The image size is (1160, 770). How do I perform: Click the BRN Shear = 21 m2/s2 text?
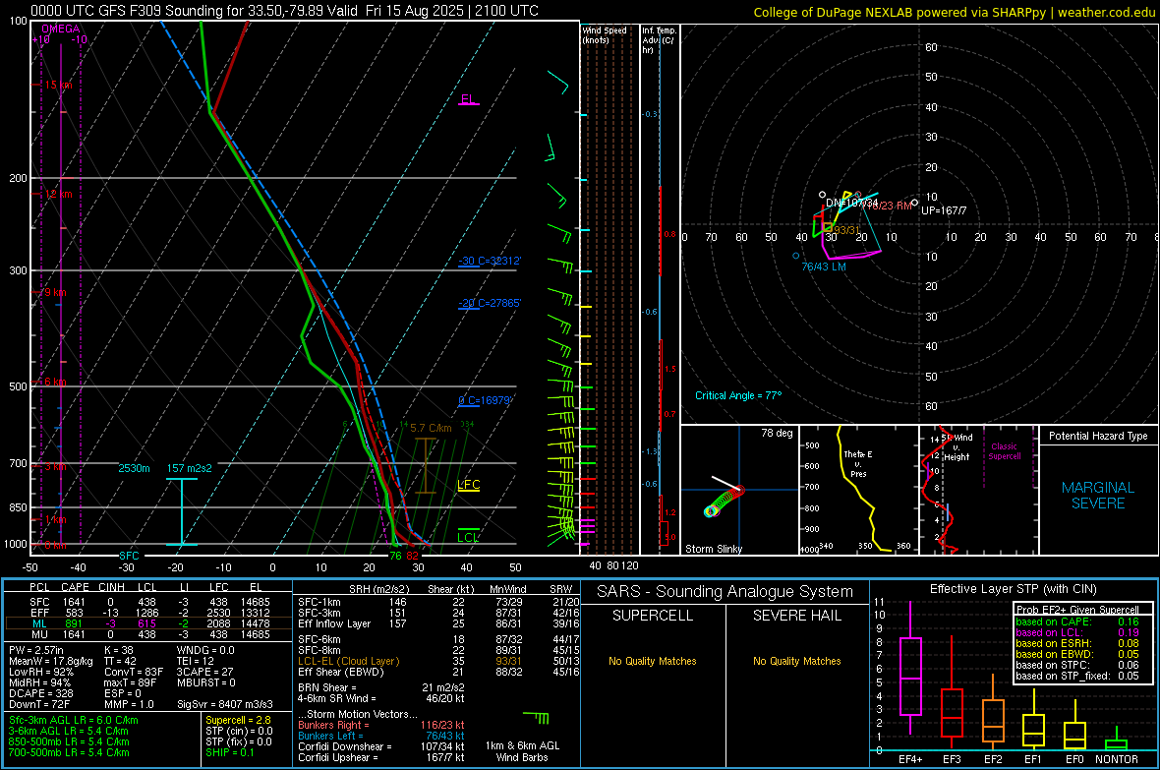pos(381,687)
